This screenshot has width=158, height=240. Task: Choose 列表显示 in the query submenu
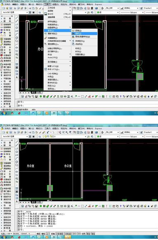(85, 41)
